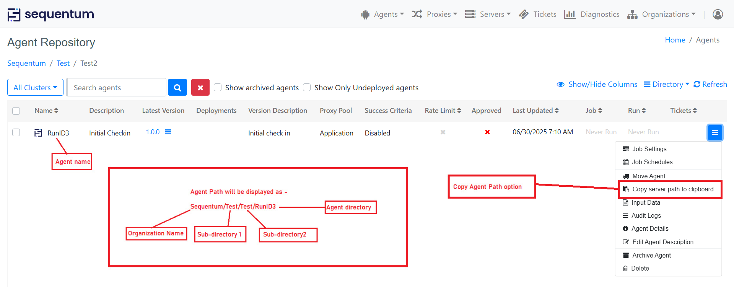Select Archive Agent from the menu
The image size is (734, 287).
(x=651, y=255)
